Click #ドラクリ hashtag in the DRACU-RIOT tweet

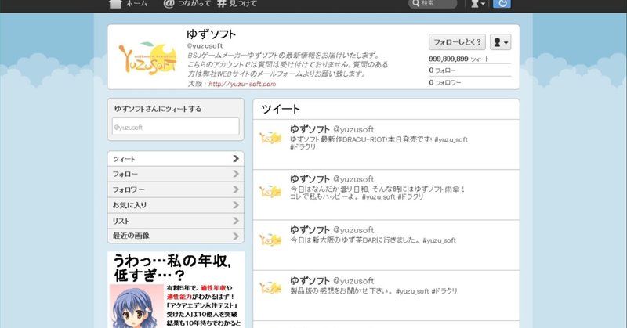point(303,147)
